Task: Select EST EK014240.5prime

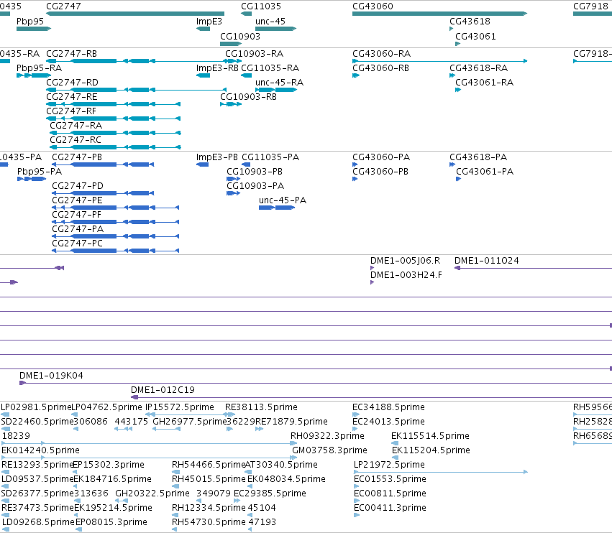Action: (150, 458)
